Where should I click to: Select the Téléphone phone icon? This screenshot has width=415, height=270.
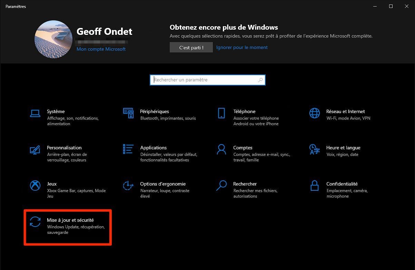(221, 113)
